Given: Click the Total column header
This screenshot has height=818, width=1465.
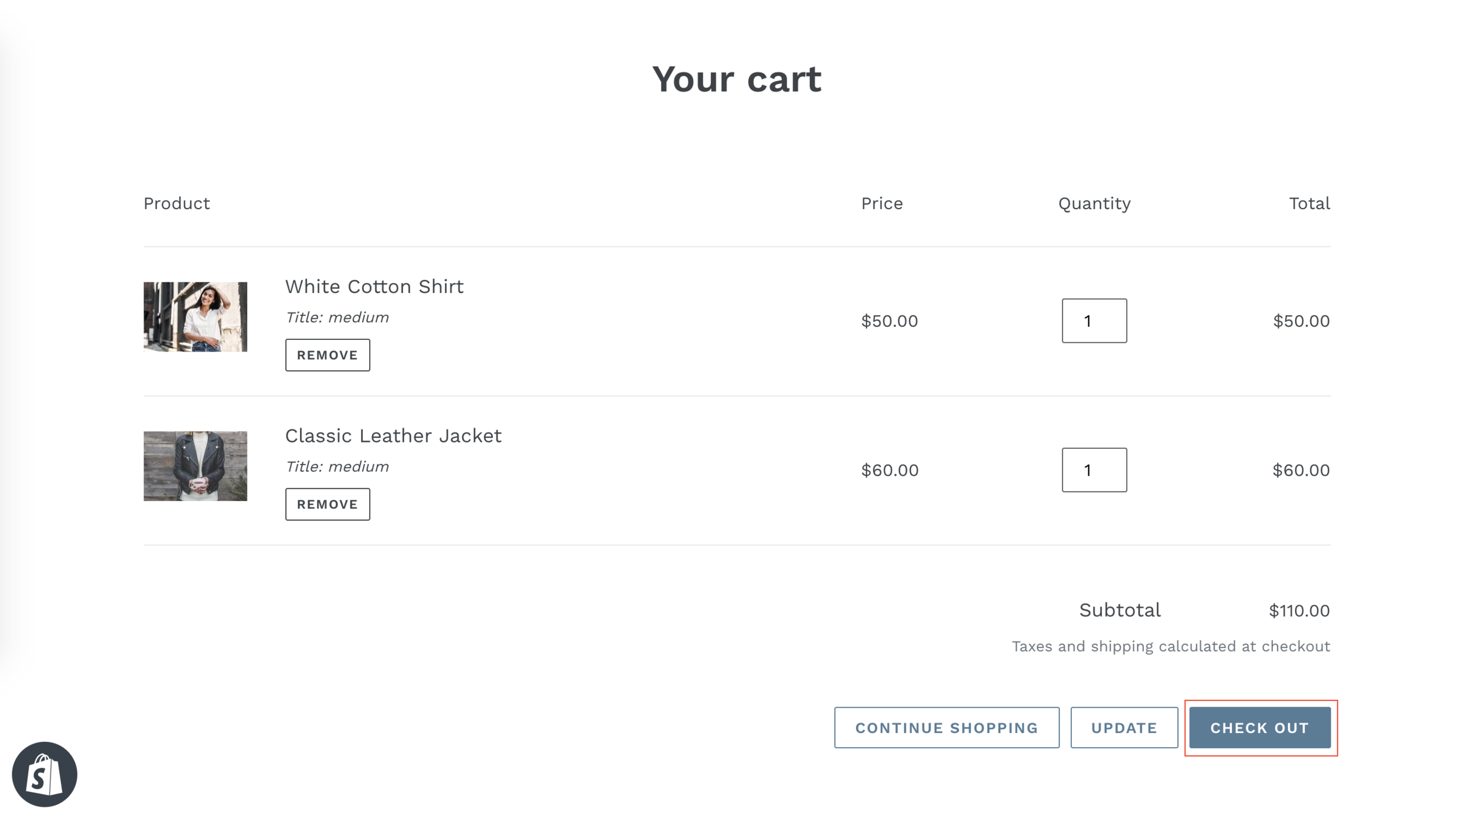Looking at the screenshot, I should 1309,203.
